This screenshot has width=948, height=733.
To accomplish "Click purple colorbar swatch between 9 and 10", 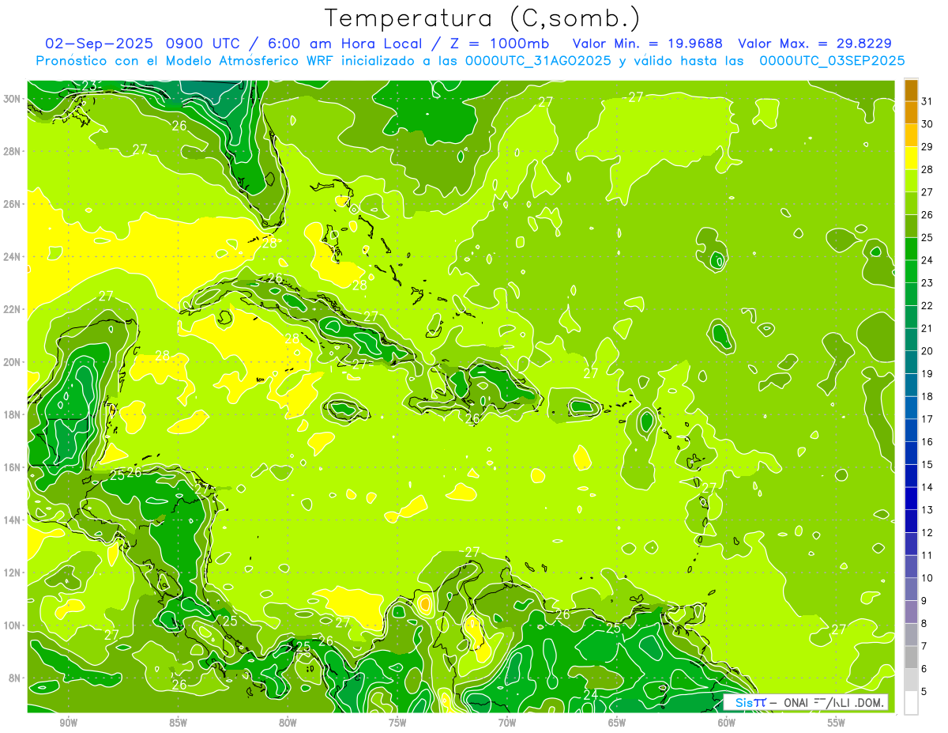I will (x=911, y=589).
